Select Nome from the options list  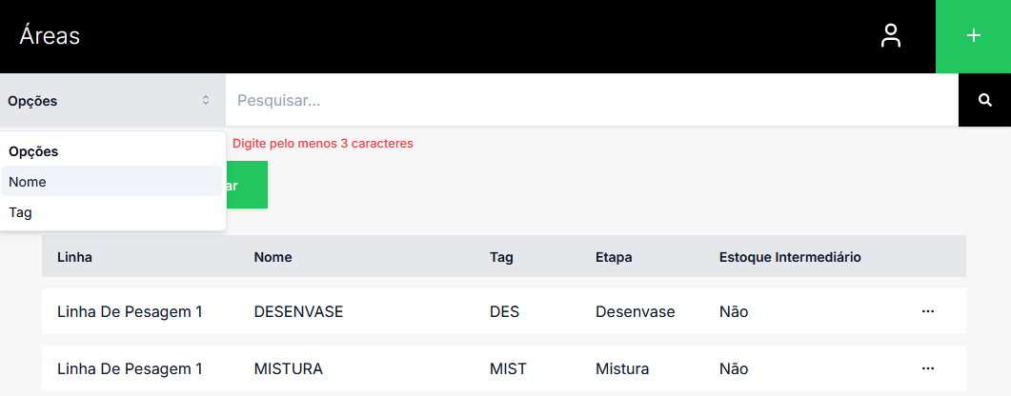[111, 181]
